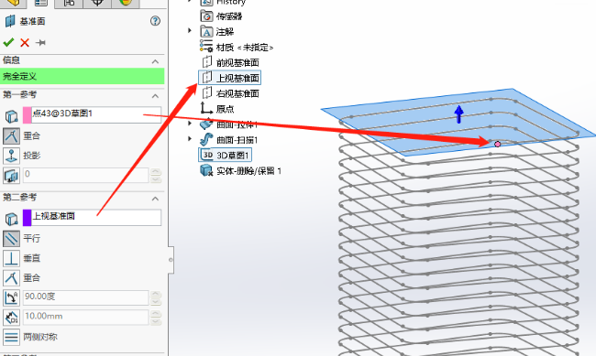
Task: Click the stepper of the 0 offset field
Action: coord(156,175)
